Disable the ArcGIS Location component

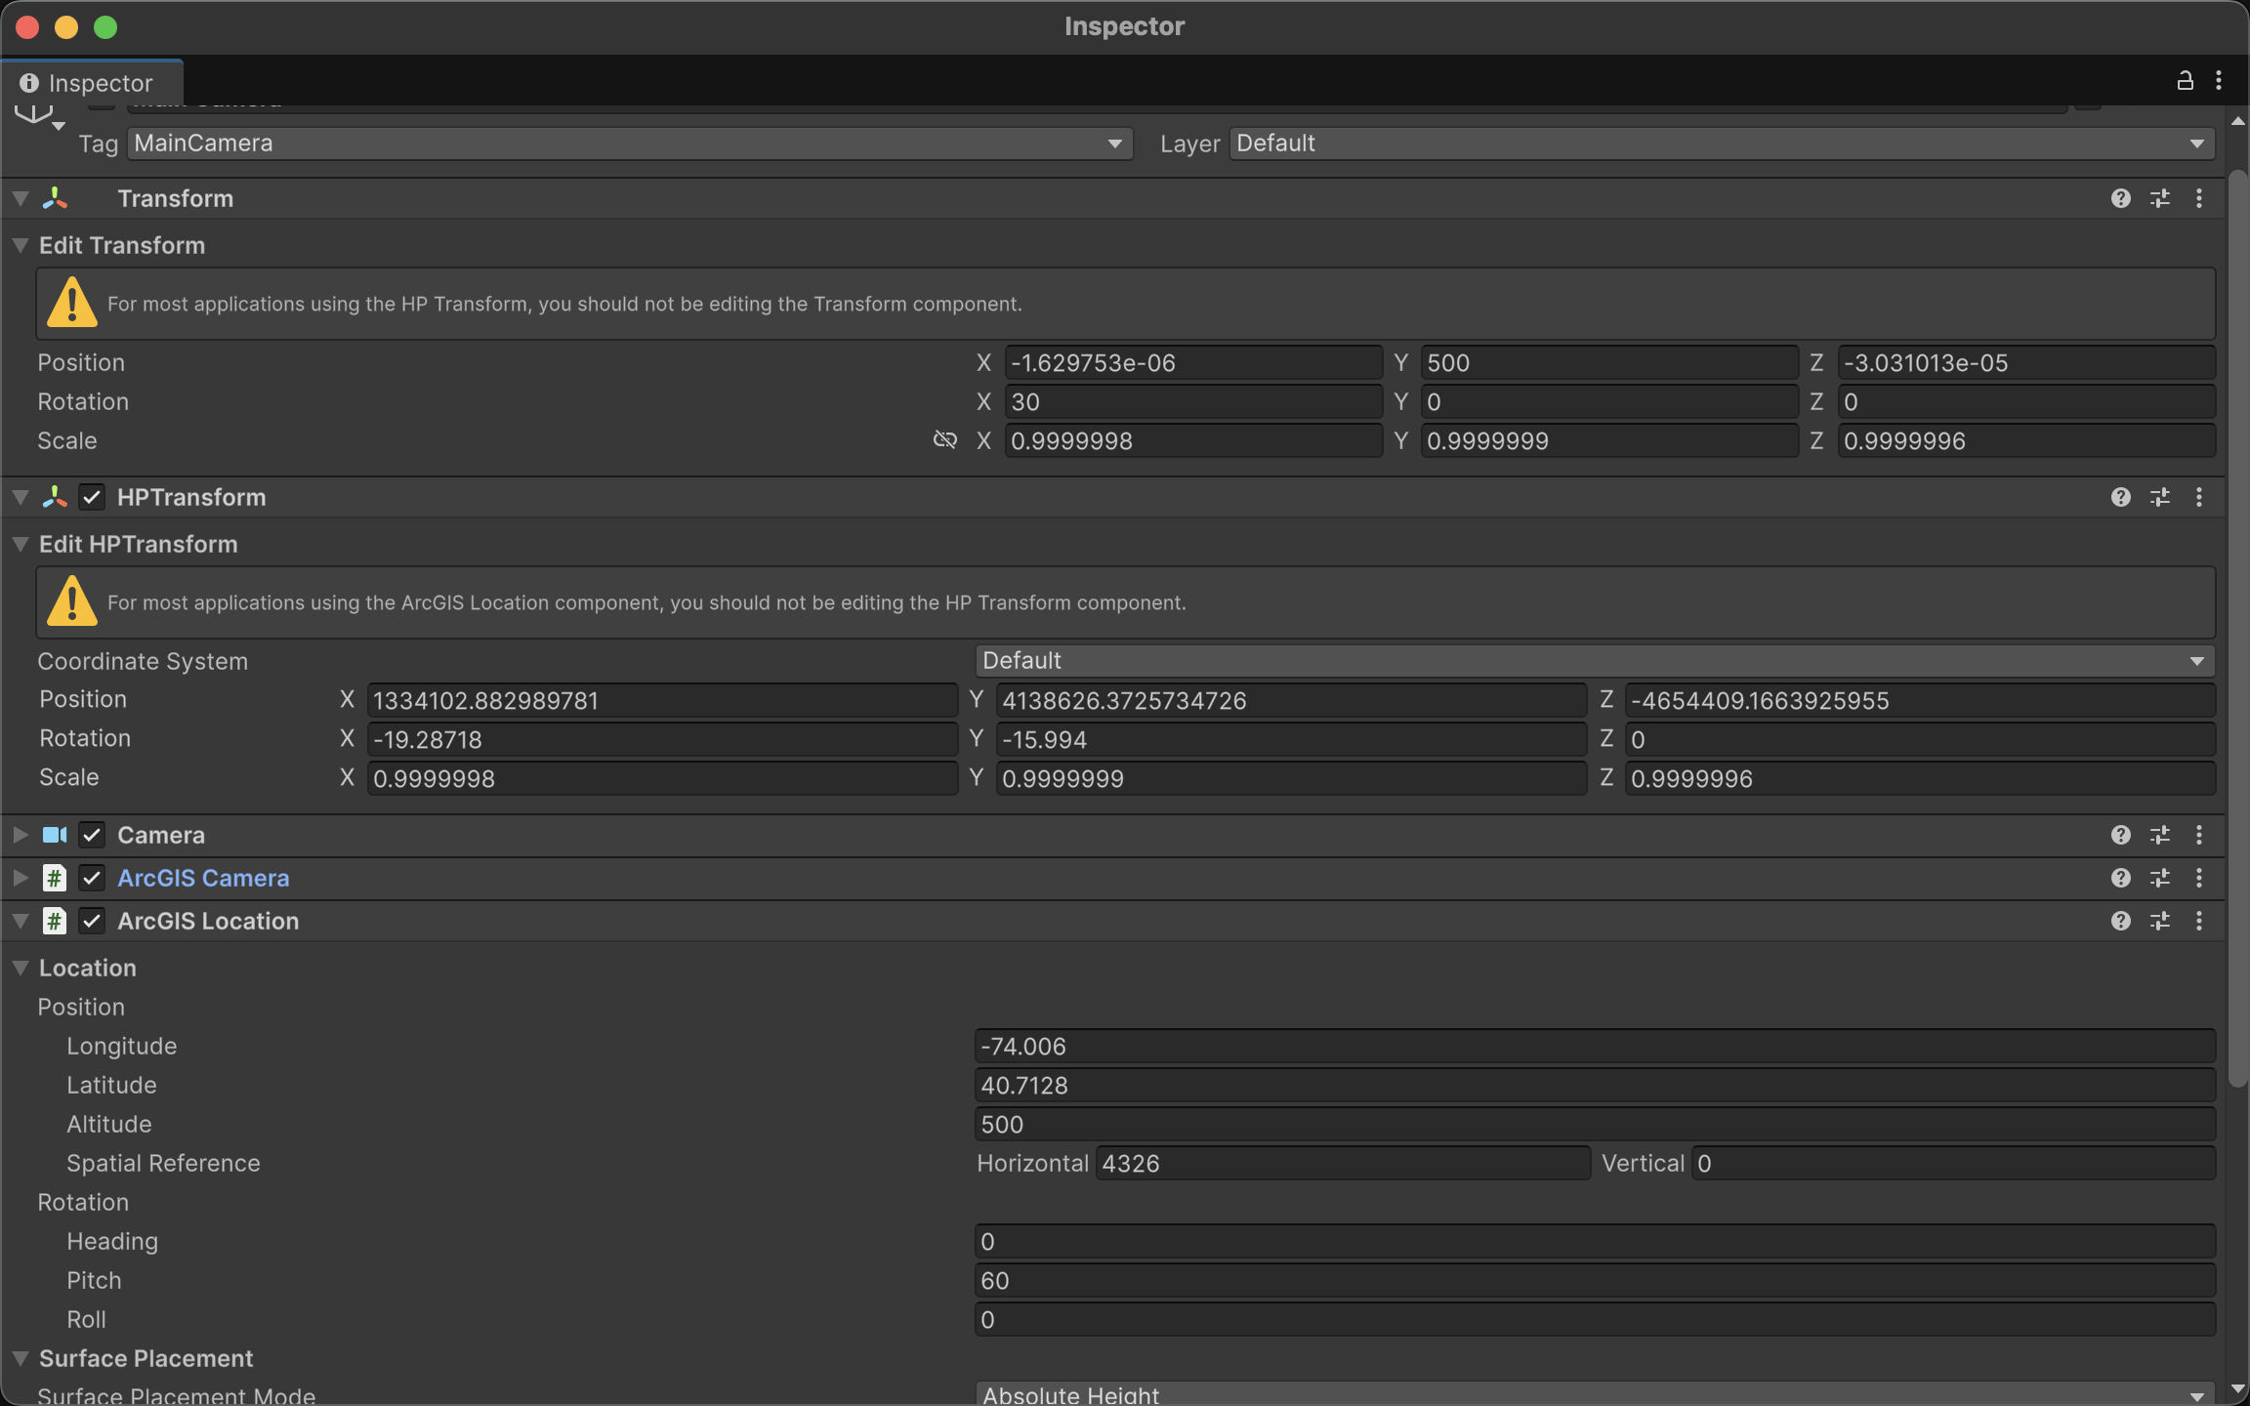click(91, 921)
